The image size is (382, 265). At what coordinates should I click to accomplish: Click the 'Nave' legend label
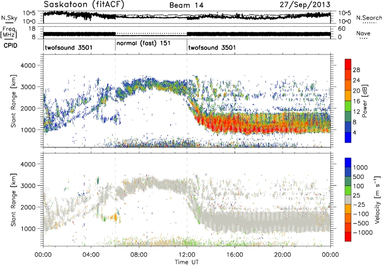[363, 33]
